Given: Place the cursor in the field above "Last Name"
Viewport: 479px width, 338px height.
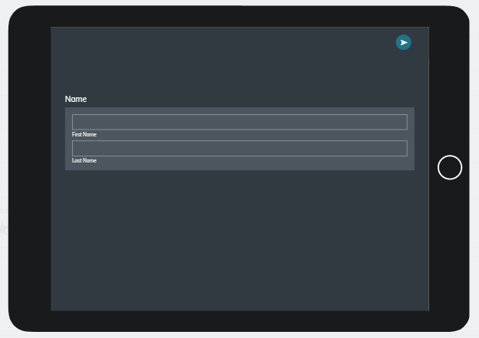Looking at the screenshot, I should [239, 148].
